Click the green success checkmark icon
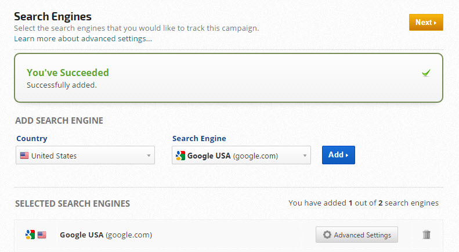Screen dimensions: 459x252 click(x=427, y=73)
